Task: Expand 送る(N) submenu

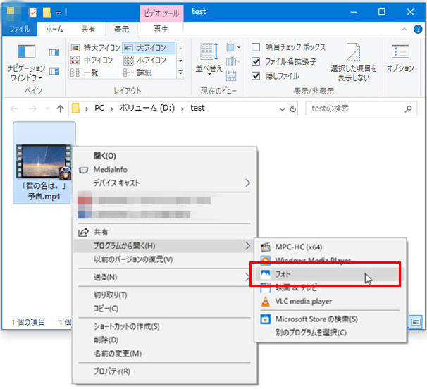Action: click(165, 278)
